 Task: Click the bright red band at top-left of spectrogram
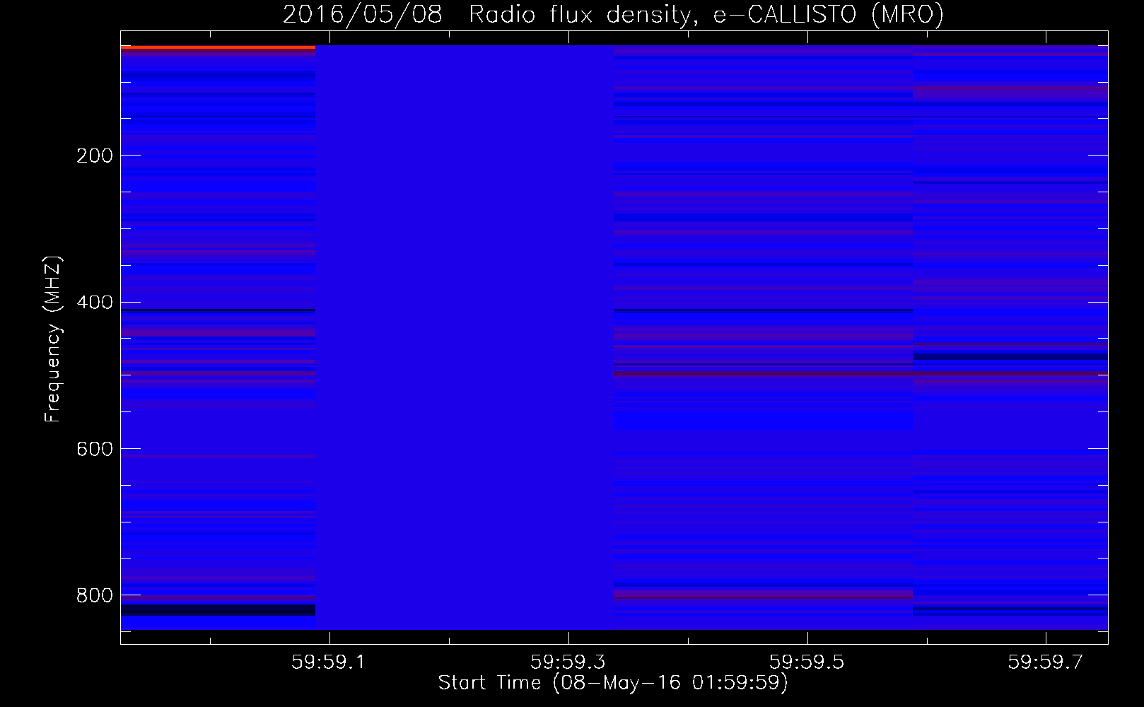coord(218,47)
